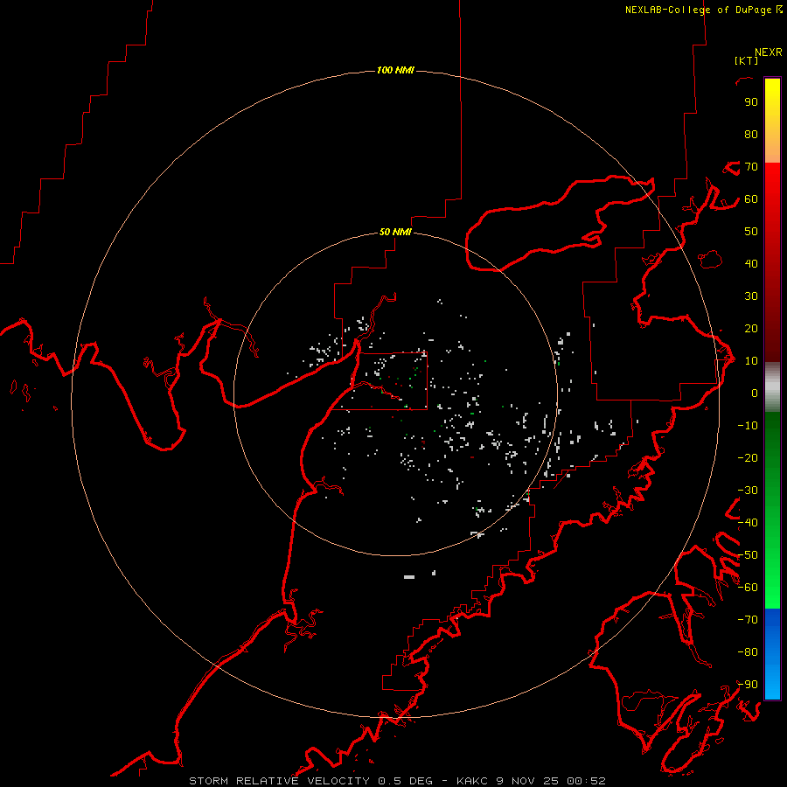
Task: Click the 10 value on velocity scale
Action: (751, 361)
